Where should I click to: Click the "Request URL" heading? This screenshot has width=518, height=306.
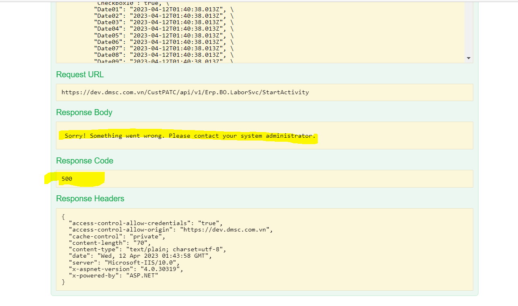(80, 74)
